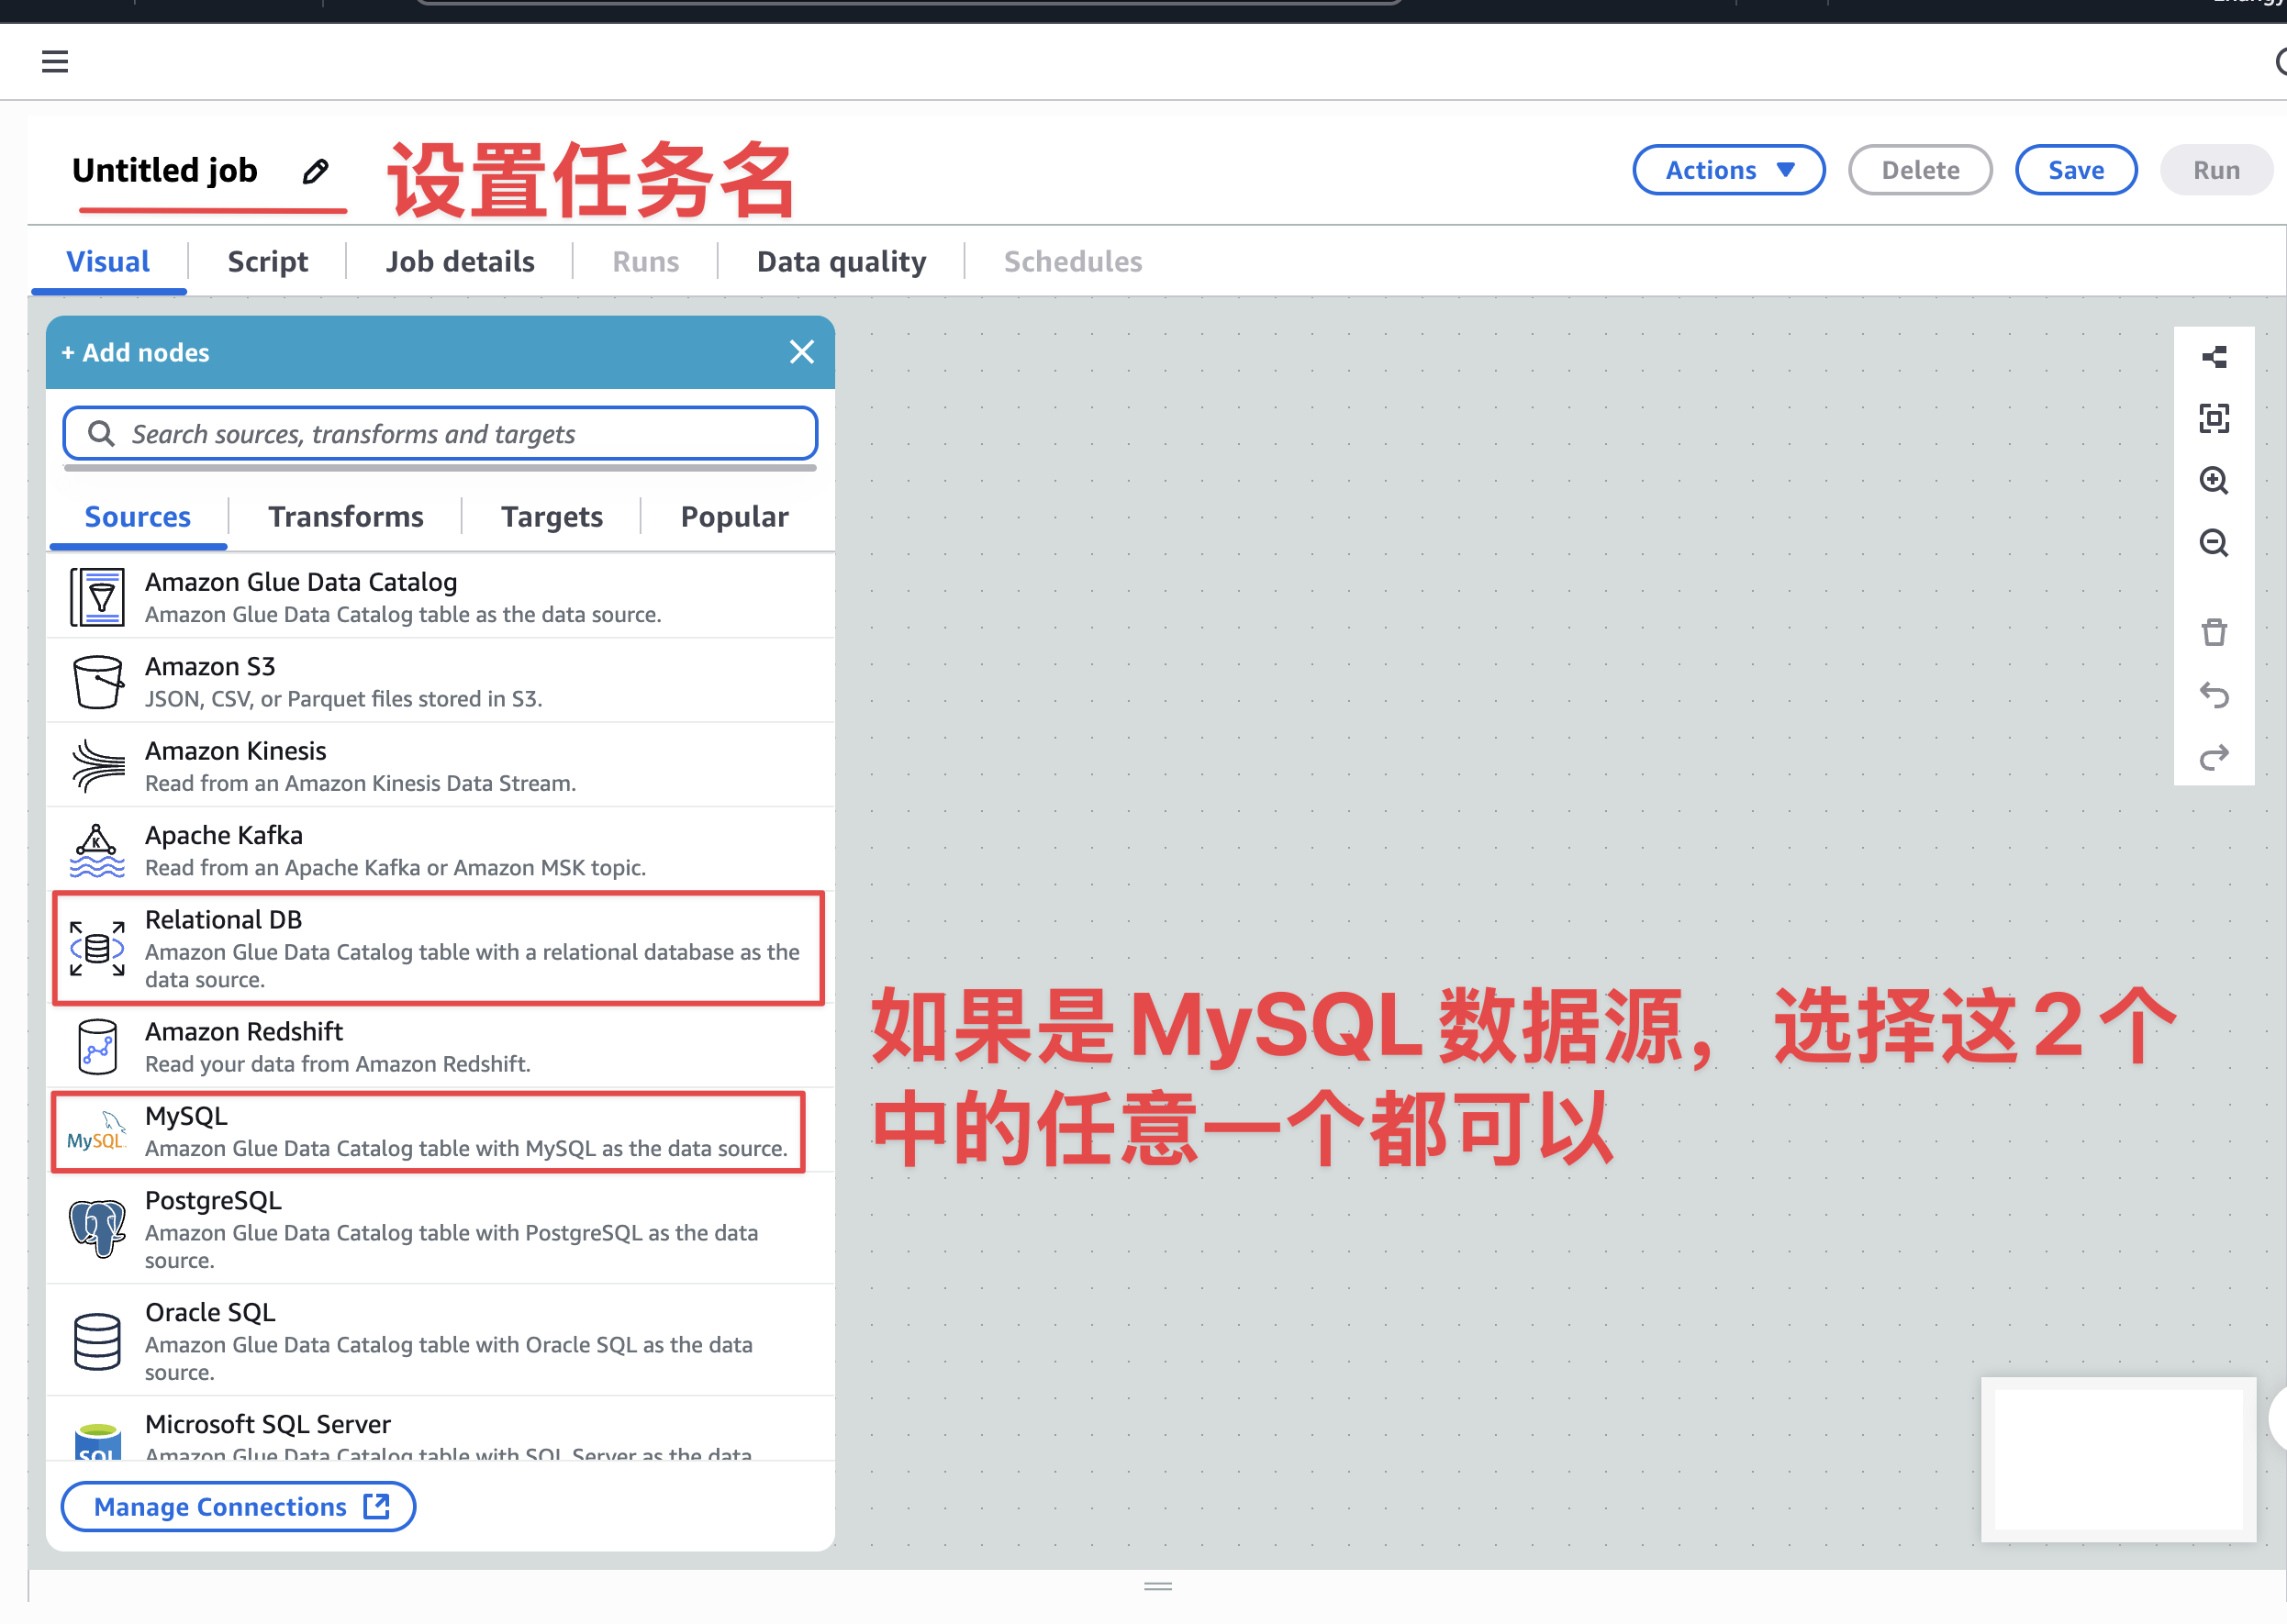Select the Microsoft SQL Server icon
Image resolution: width=2287 pixels, height=1624 pixels.
[97, 1441]
